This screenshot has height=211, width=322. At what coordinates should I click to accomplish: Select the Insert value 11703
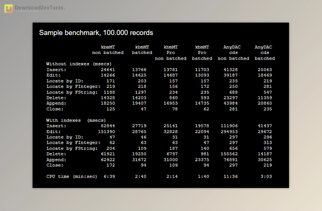[x=202, y=70]
